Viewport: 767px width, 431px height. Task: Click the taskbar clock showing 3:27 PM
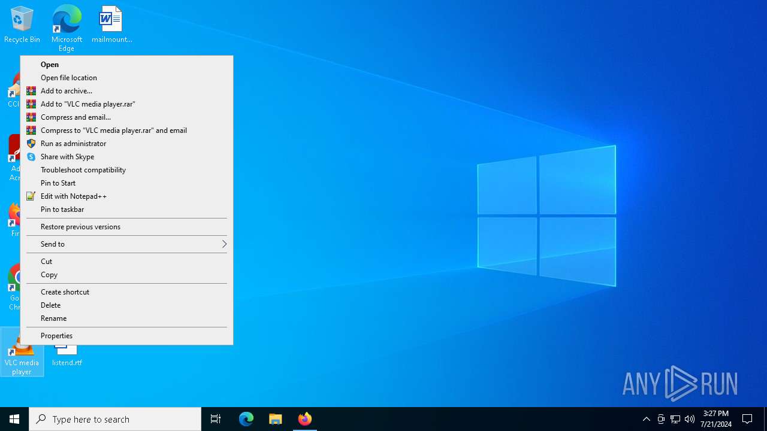point(716,419)
